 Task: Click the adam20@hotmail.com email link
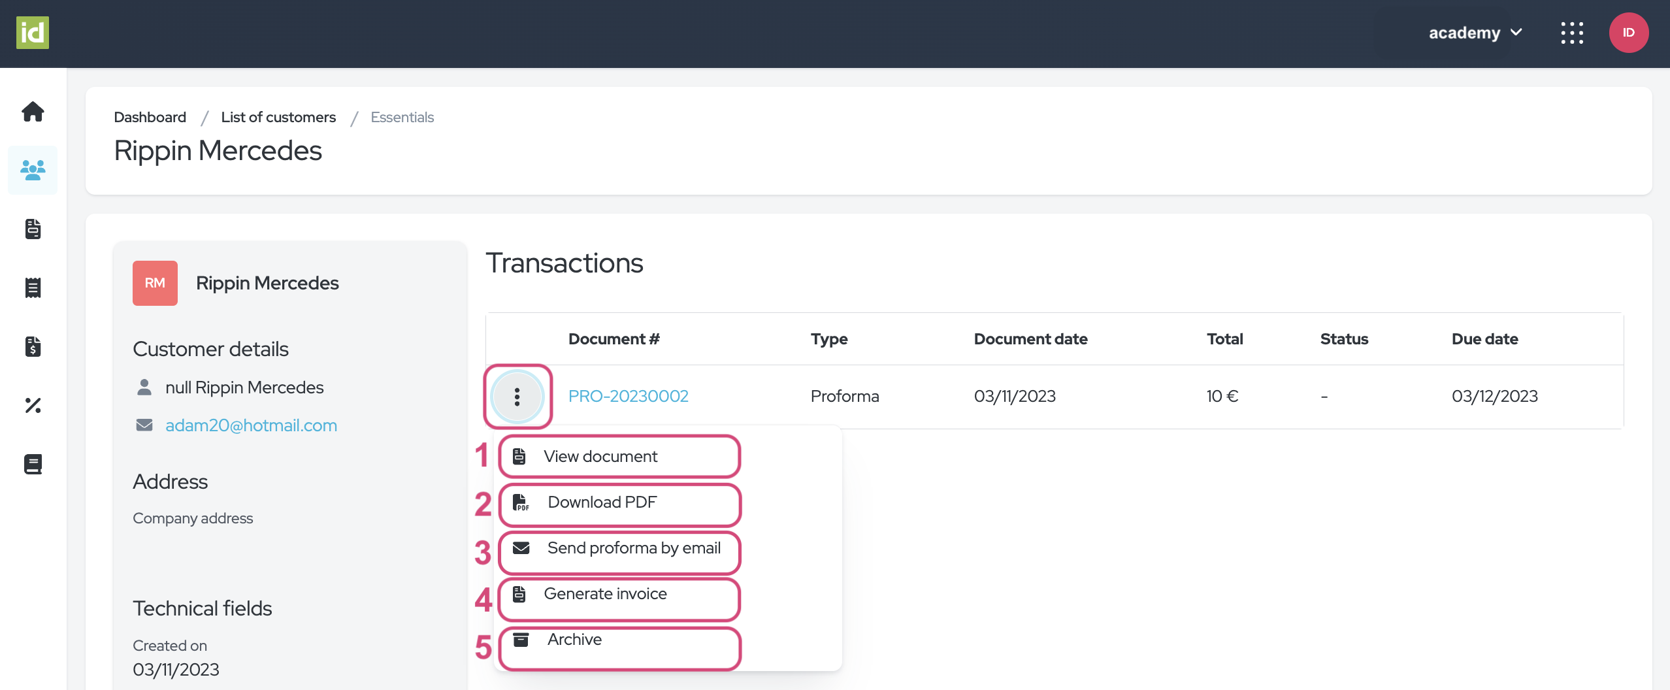(x=251, y=425)
